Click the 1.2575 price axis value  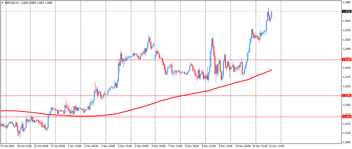click(x=347, y=30)
